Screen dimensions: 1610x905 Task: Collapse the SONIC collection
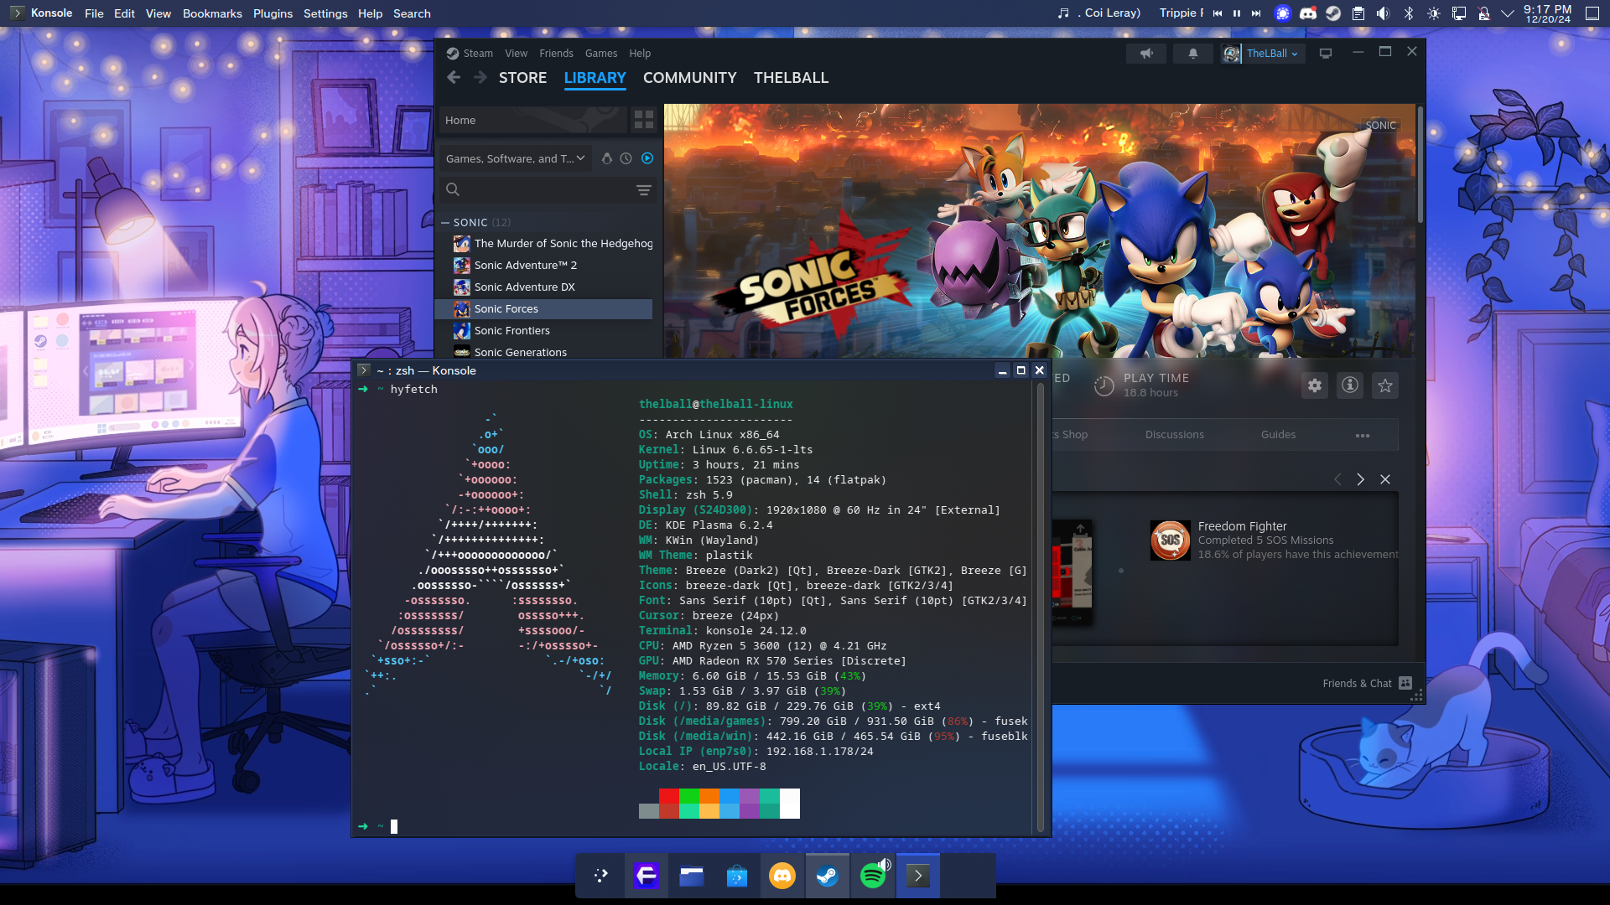pos(445,222)
